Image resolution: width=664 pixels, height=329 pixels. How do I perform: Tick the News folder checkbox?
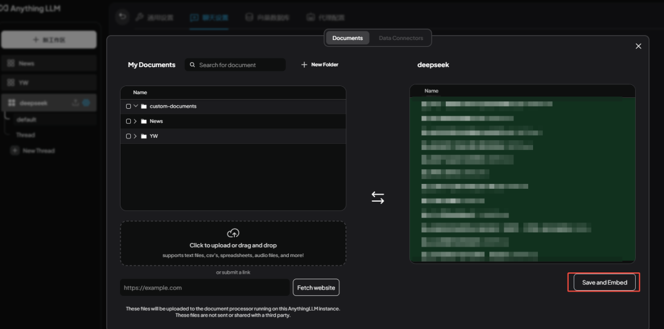(x=128, y=121)
